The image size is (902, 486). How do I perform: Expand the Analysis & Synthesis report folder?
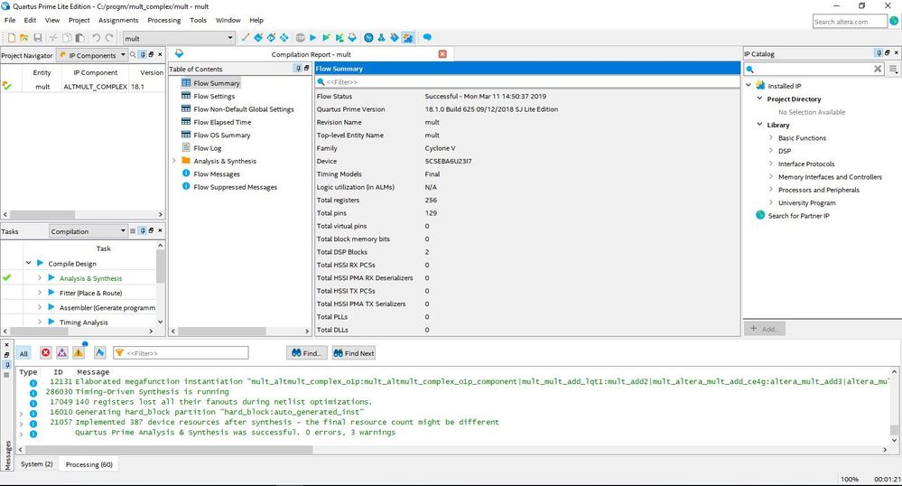[173, 161]
